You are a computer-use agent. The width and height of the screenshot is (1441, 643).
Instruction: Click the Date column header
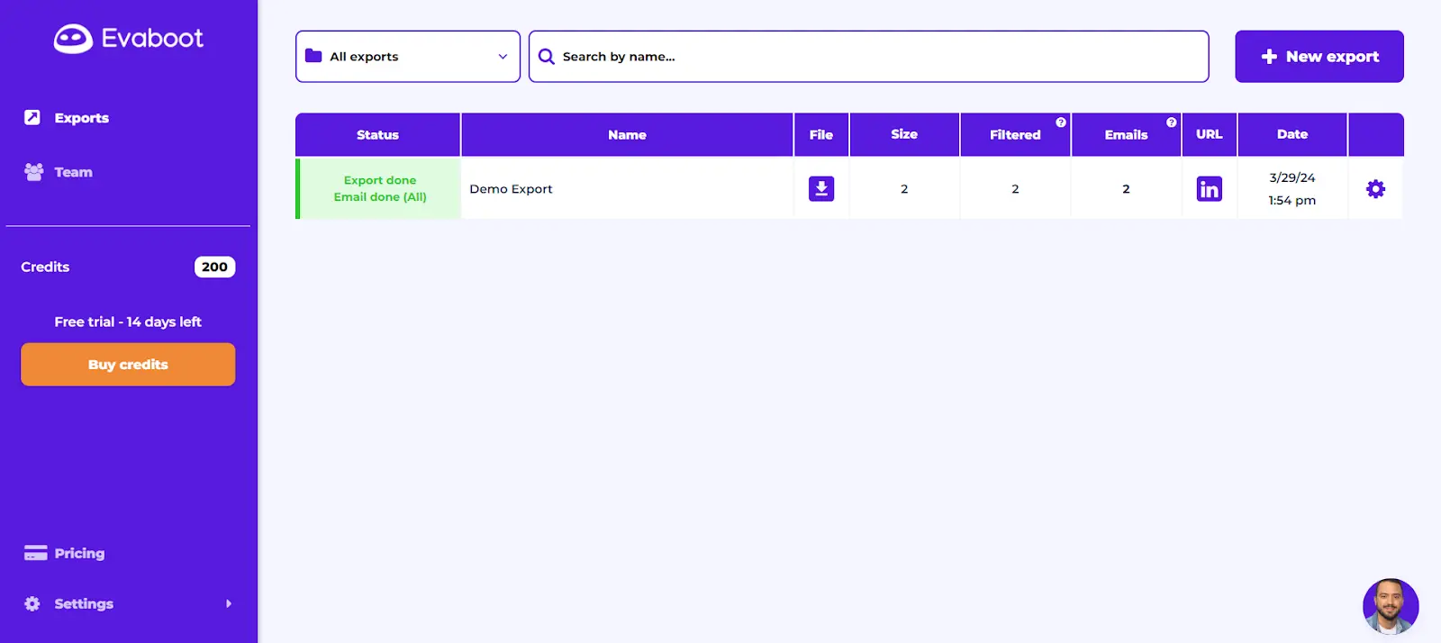tap(1291, 134)
